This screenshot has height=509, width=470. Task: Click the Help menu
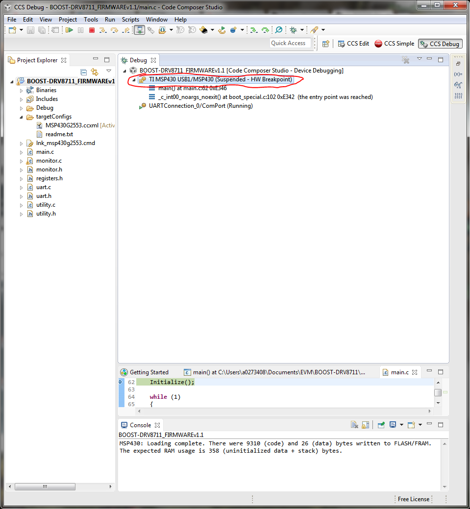(180, 20)
